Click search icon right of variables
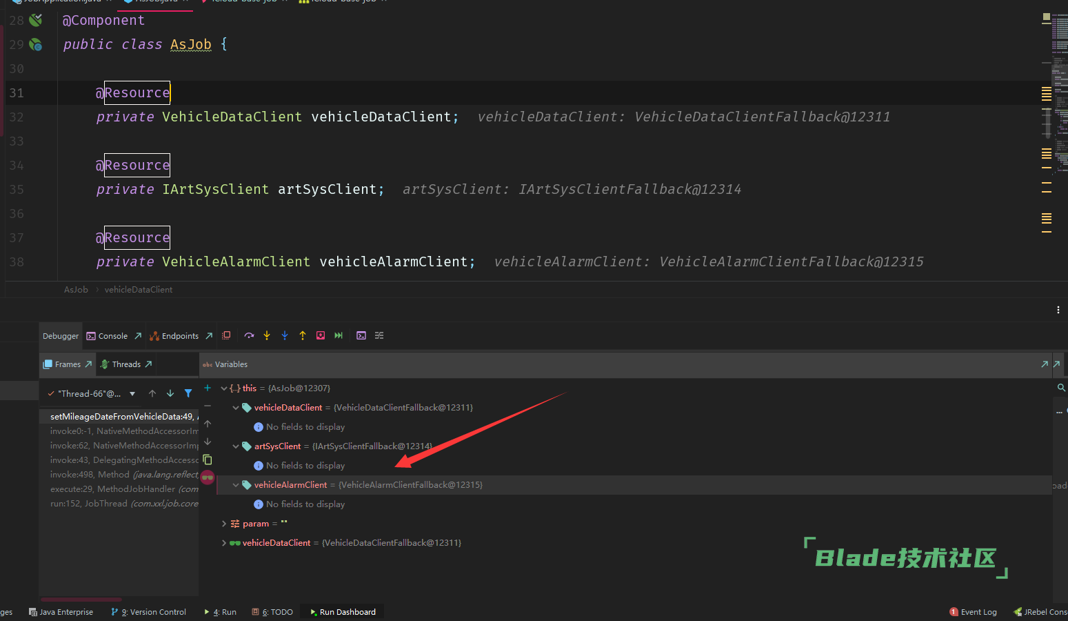The height and width of the screenshot is (621, 1068). coord(1061,388)
